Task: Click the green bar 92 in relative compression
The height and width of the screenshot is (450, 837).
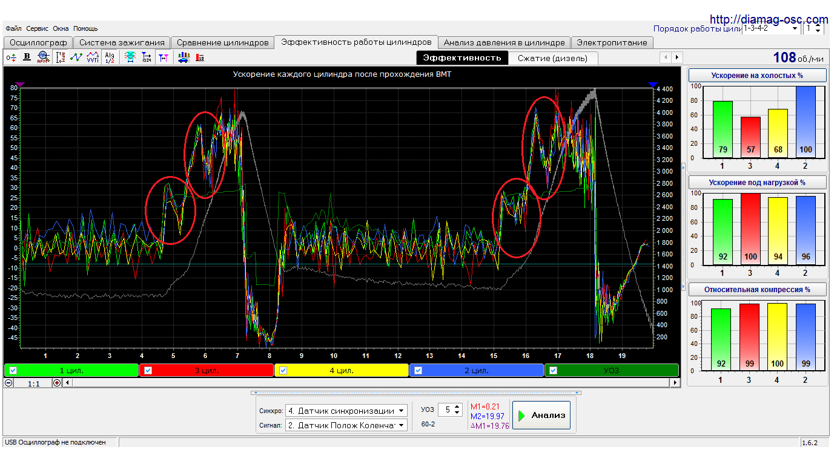Action: tap(721, 341)
